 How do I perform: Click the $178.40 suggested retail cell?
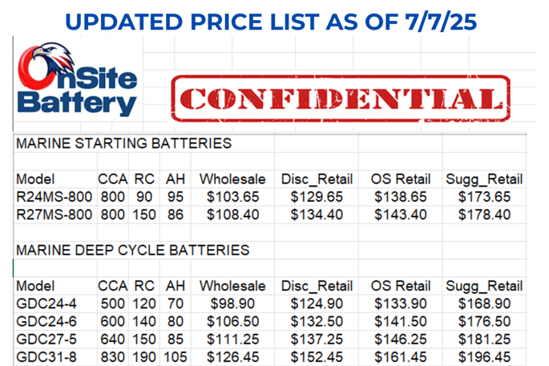click(485, 215)
